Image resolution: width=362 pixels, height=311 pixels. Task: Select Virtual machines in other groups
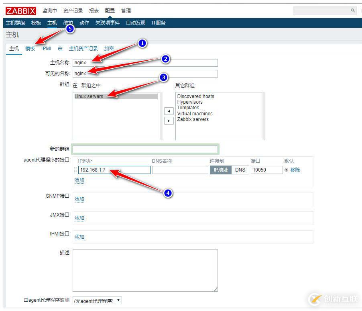195,114
